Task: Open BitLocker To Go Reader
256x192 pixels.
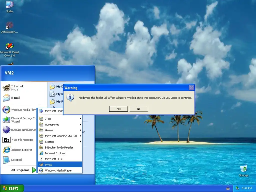Action: [x=60, y=147]
